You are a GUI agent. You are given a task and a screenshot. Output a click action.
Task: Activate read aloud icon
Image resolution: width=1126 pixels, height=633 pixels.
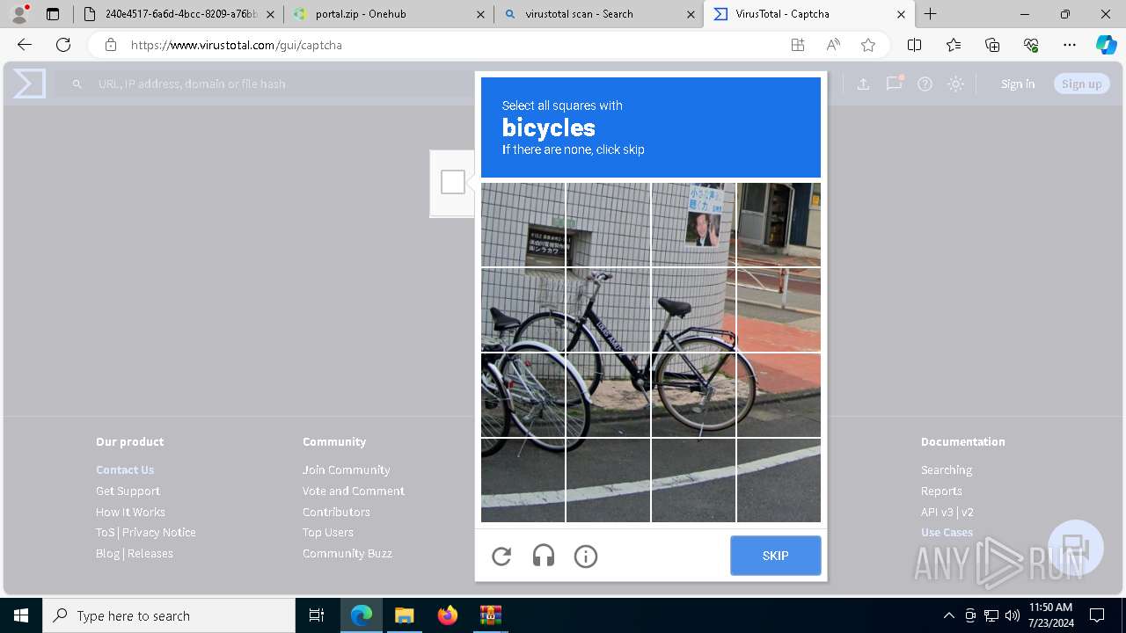pyautogui.click(x=833, y=45)
